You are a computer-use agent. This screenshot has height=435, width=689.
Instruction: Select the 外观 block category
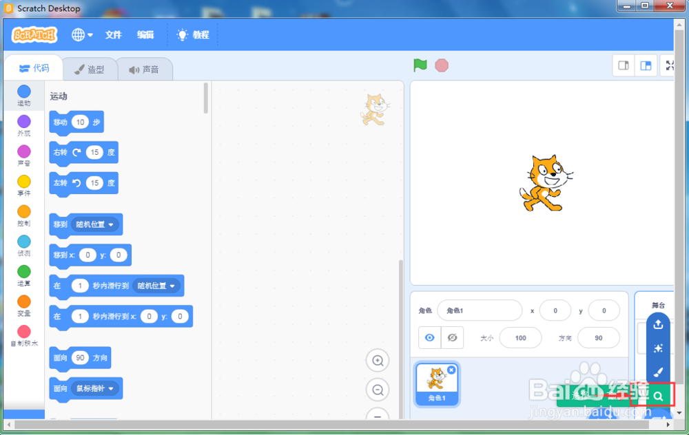(x=24, y=125)
